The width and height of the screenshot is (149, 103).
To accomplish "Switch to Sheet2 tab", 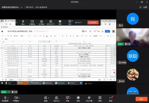I will [20, 80].
